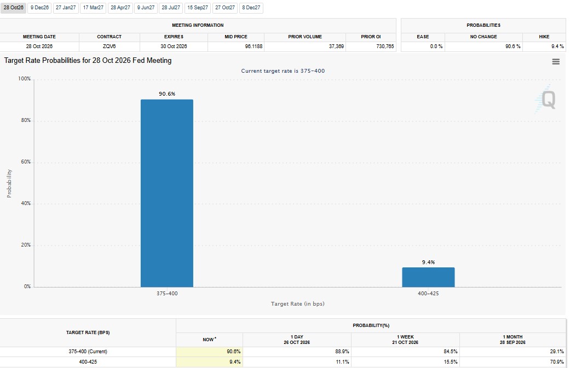The width and height of the screenshot is (570, 368).
Task: Switch to the 9 Dec26 meeting tab
Action: (39, 8)
